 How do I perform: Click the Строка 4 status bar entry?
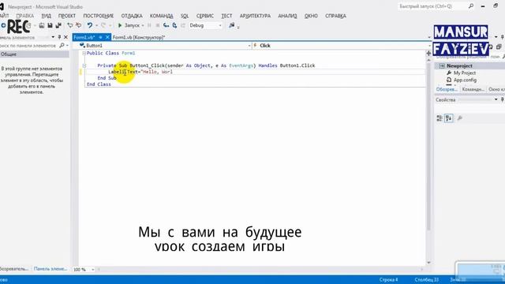pyautogui.click(x=388, y=280)
